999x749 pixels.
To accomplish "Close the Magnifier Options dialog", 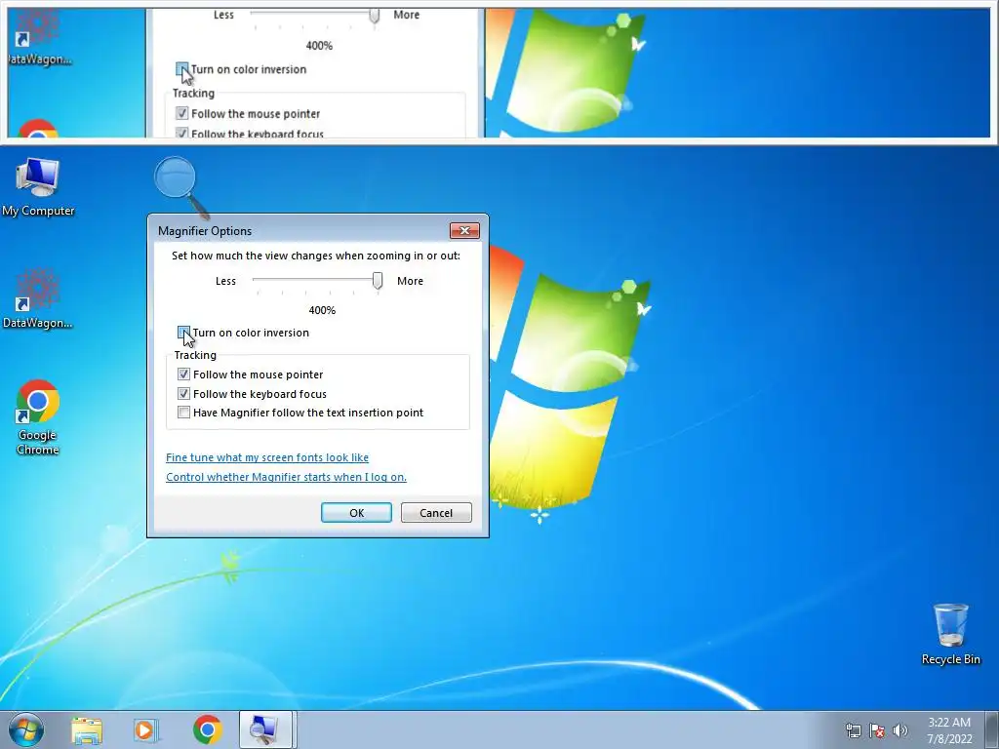I will point(464,230).
